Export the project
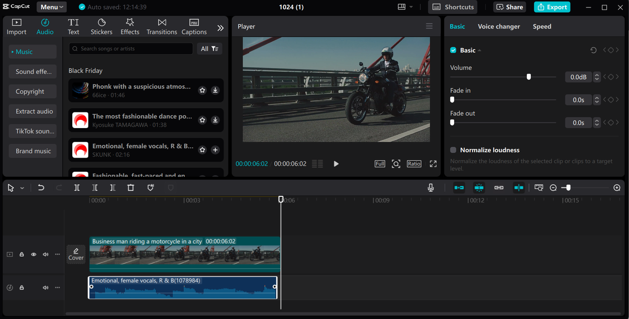Image resolution: width=629 pixels, height=319 pixels. click(552, 7)
